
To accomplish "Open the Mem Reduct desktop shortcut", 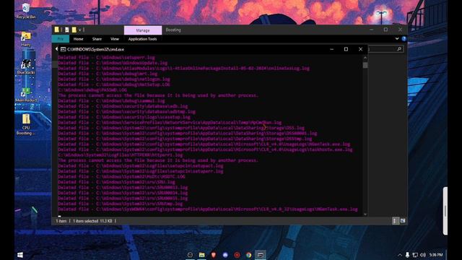I will tap(26, 95).
